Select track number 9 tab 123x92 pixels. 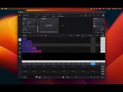tap(64, 64)
